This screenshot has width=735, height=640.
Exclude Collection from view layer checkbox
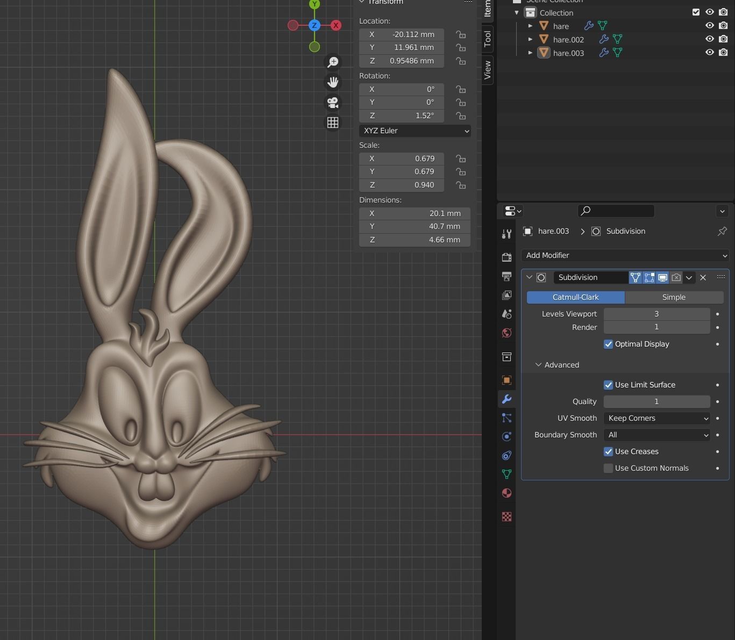(x=696, y=12)
